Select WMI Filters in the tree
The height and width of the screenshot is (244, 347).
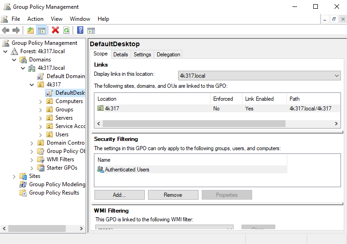coord(60,159)
